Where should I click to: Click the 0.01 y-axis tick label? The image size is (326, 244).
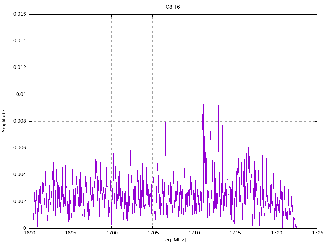(21, 95)
